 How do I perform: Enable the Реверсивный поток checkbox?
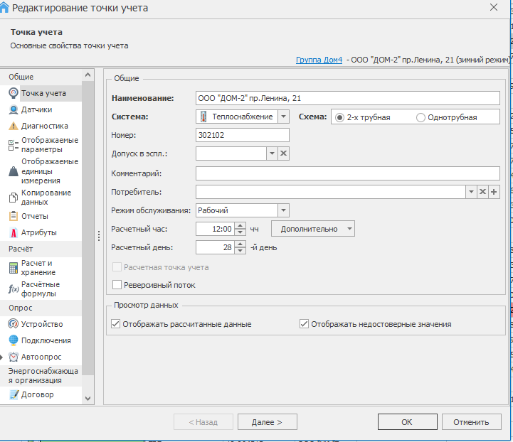[117, 285]
